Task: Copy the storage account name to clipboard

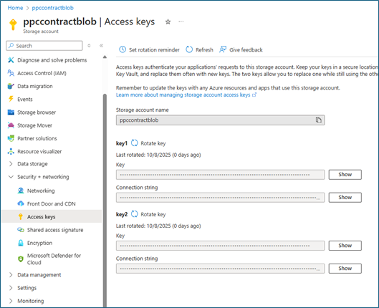Action: (x=319, y=120)
